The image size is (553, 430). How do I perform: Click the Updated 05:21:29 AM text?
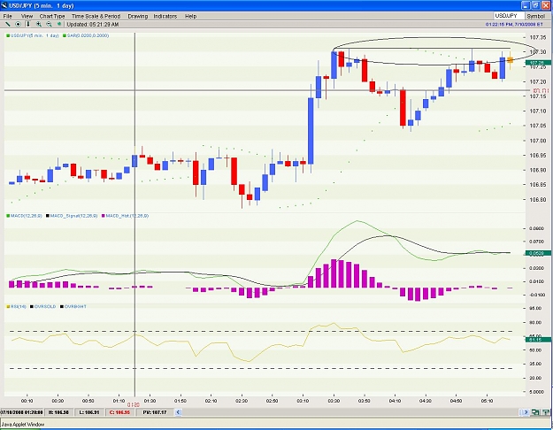click(93, 25)
